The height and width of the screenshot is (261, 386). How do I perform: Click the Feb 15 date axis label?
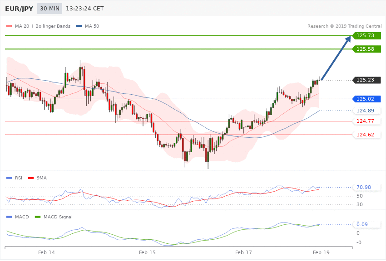(x=147, y=252)
